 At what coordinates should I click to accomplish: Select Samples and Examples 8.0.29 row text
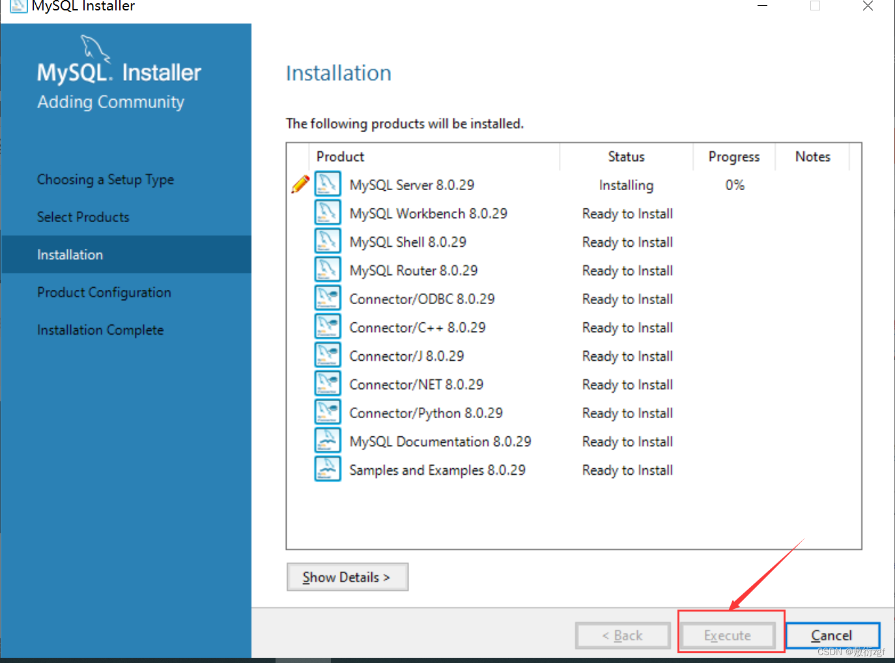[437, 470]
